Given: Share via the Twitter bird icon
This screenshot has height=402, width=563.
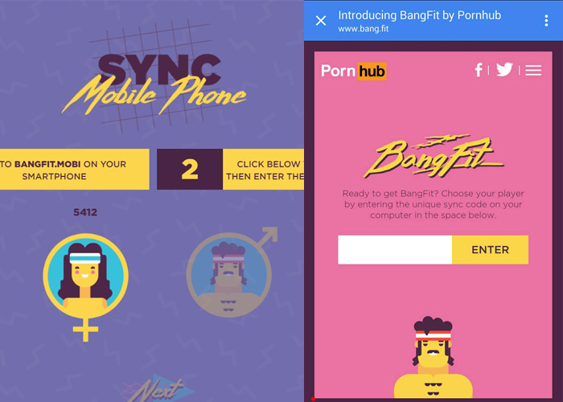Looking at the screenshot, I should click(504, 70).
